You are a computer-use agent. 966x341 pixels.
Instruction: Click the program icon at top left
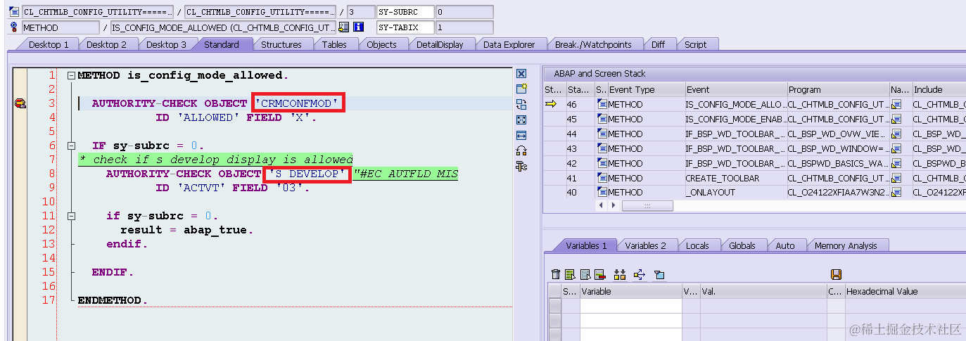pyautogui.click(x=13, y=12)
